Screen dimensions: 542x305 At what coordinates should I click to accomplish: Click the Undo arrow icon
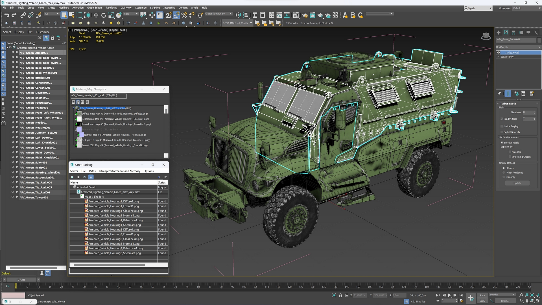[x=6, y=15]
